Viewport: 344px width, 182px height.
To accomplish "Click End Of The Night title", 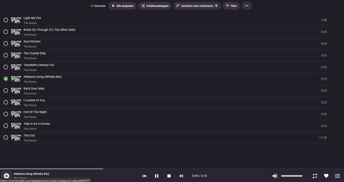I will pyautogui.click(x=35, y=112).
